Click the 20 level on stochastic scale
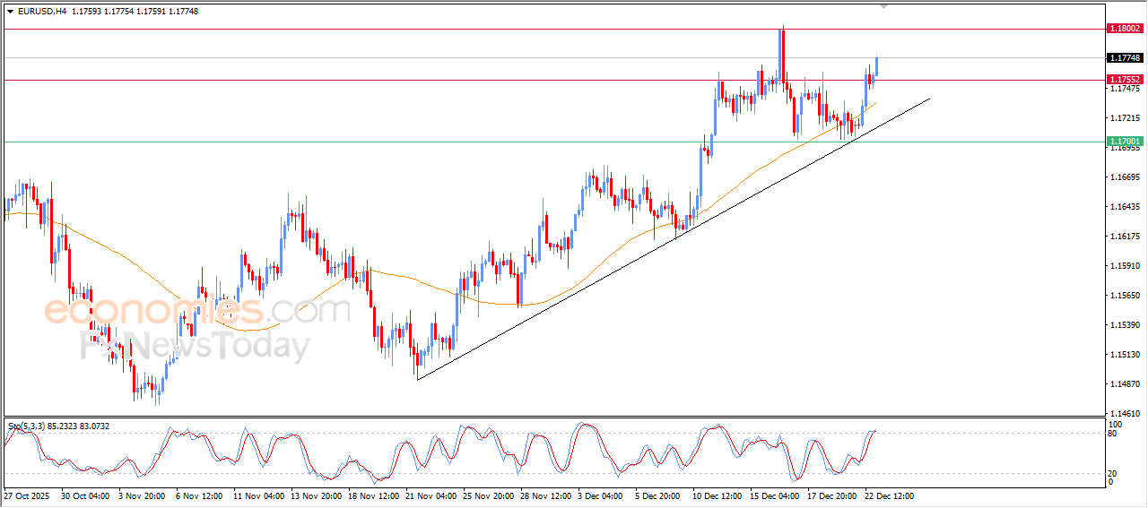Image resolution: width=1148 pixels, height=508 pixels. [x=1114, y=472]
